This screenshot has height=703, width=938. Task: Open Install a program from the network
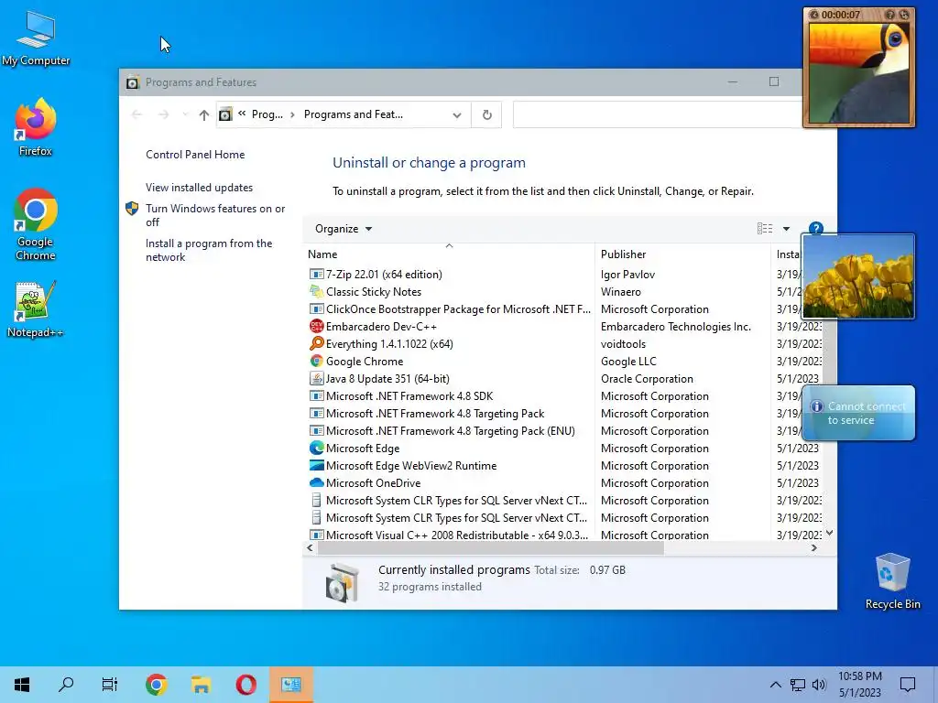(x=209, y=250)
